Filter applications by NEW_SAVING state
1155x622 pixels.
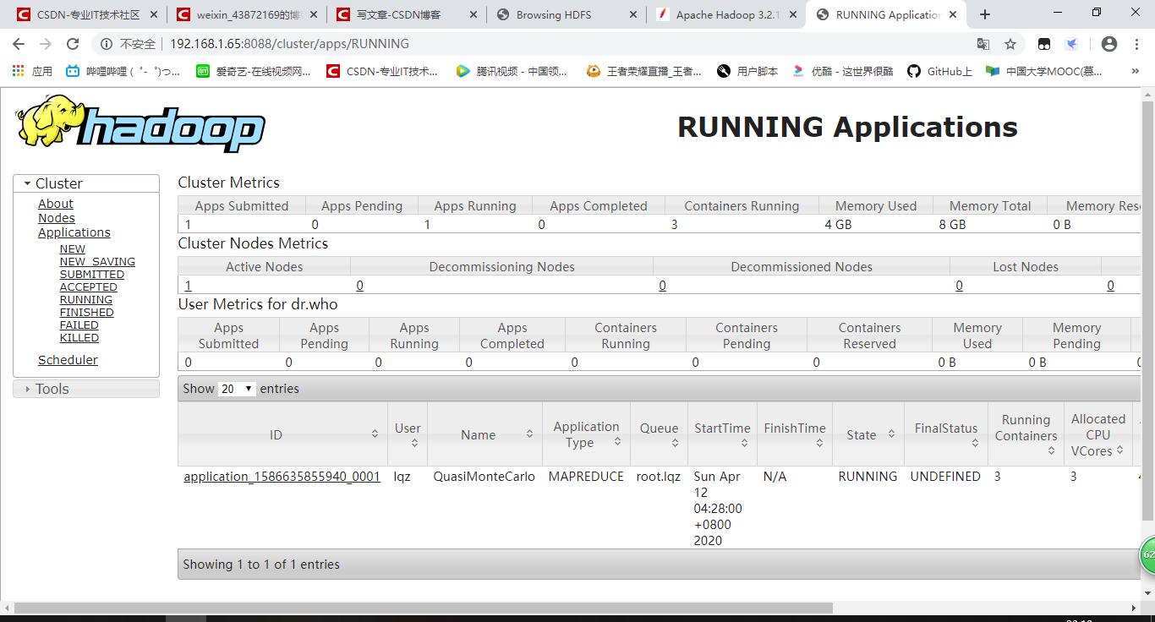[x=97, y=262]
